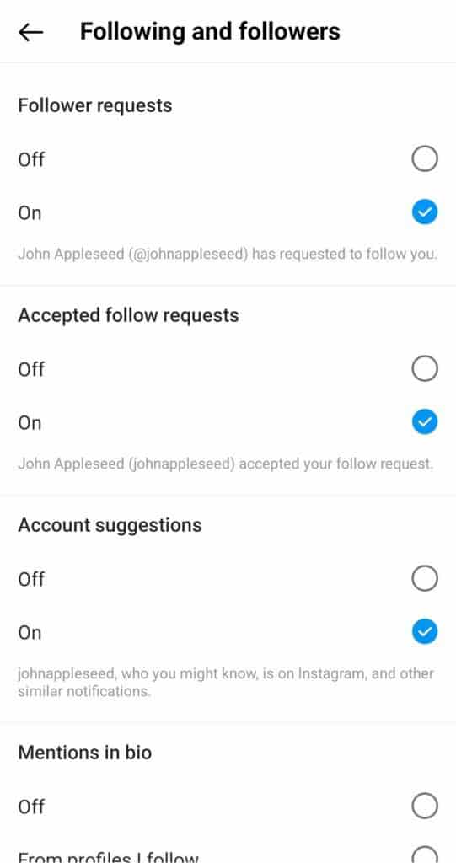Choose the From profiles I follow radio
Viewport: 456px width, 863px height.
pyautogui.click(x=425, y=855)
